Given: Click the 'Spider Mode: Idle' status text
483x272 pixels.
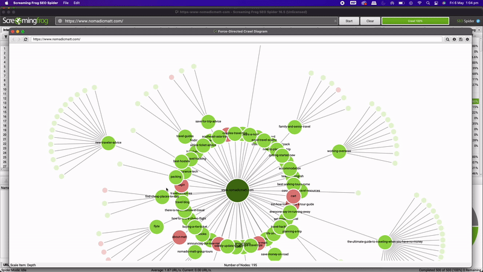Looking at the screenshot, I should pos(13,270).
